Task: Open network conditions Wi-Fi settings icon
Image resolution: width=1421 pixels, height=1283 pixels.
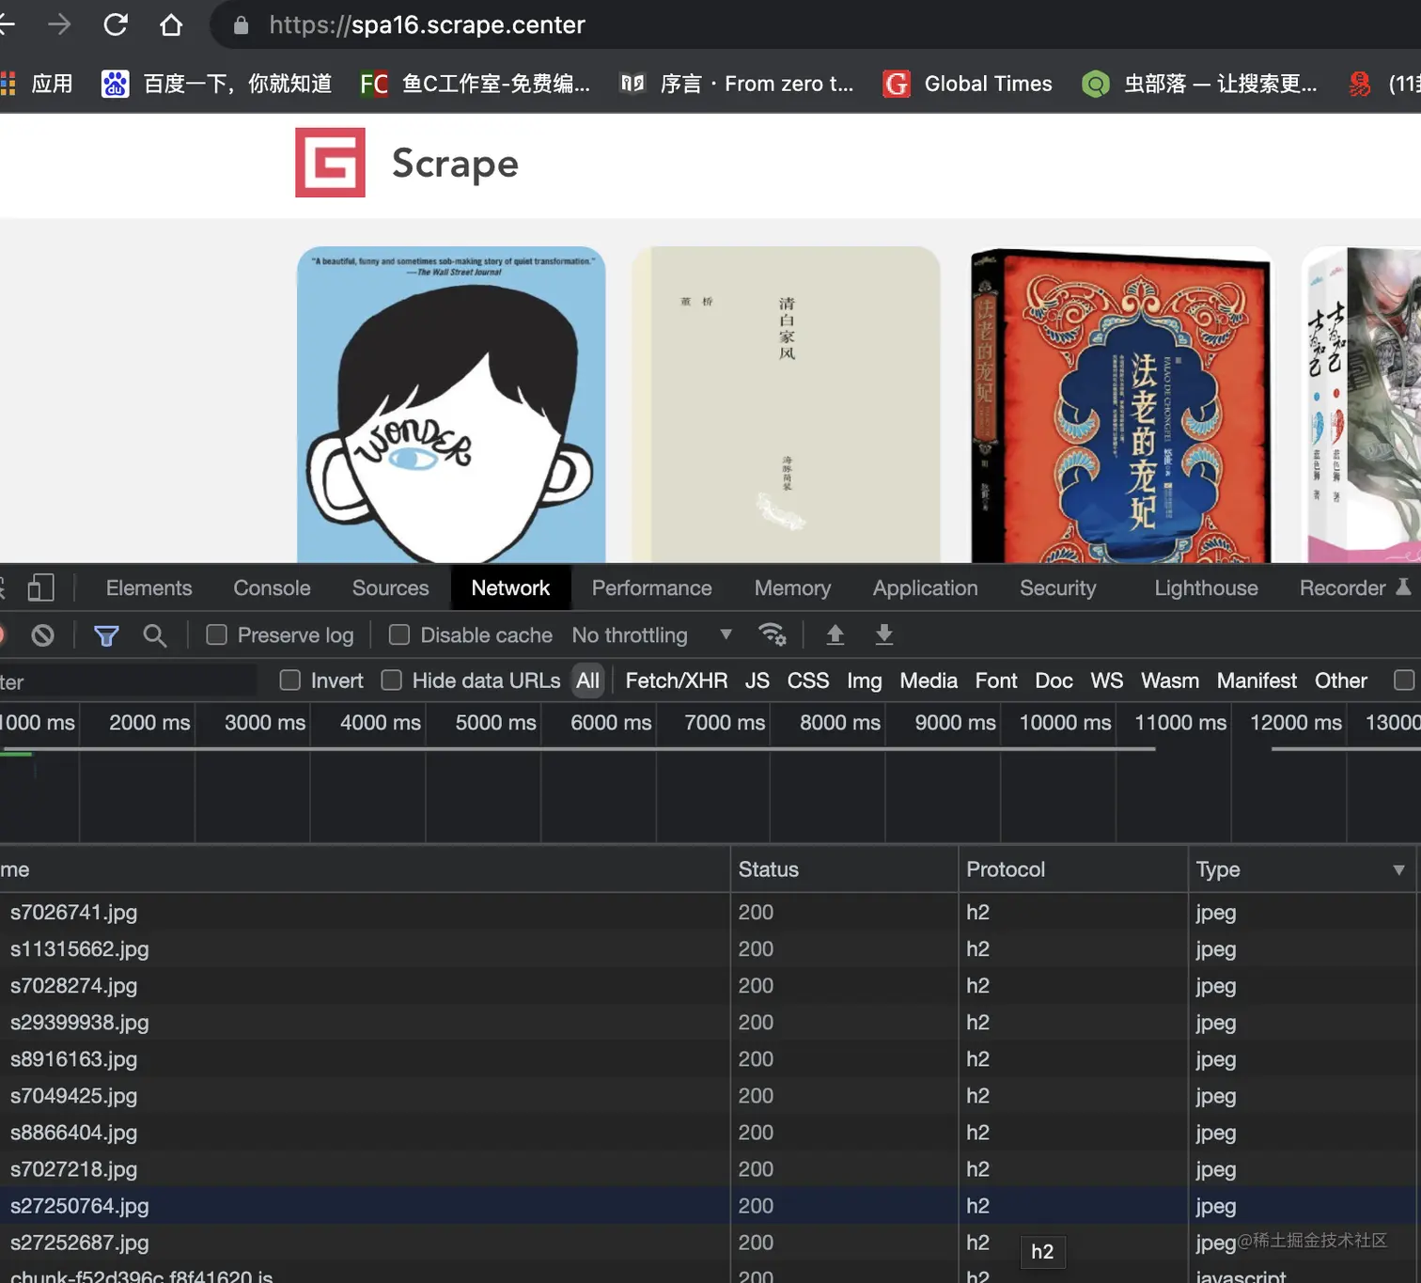Action: 773,635
